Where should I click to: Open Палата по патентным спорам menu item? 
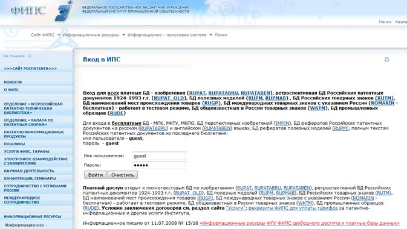pos(28,122)
